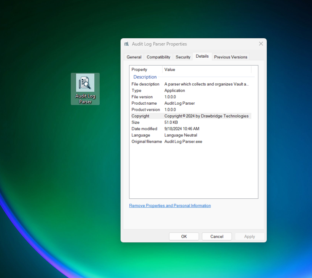Screen dimensions: 312x278
Task: Click the 51.0 KB value
Action: 171,123
